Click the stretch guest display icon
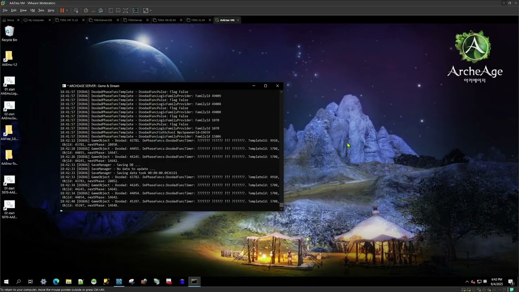 [x=146, y=10]
